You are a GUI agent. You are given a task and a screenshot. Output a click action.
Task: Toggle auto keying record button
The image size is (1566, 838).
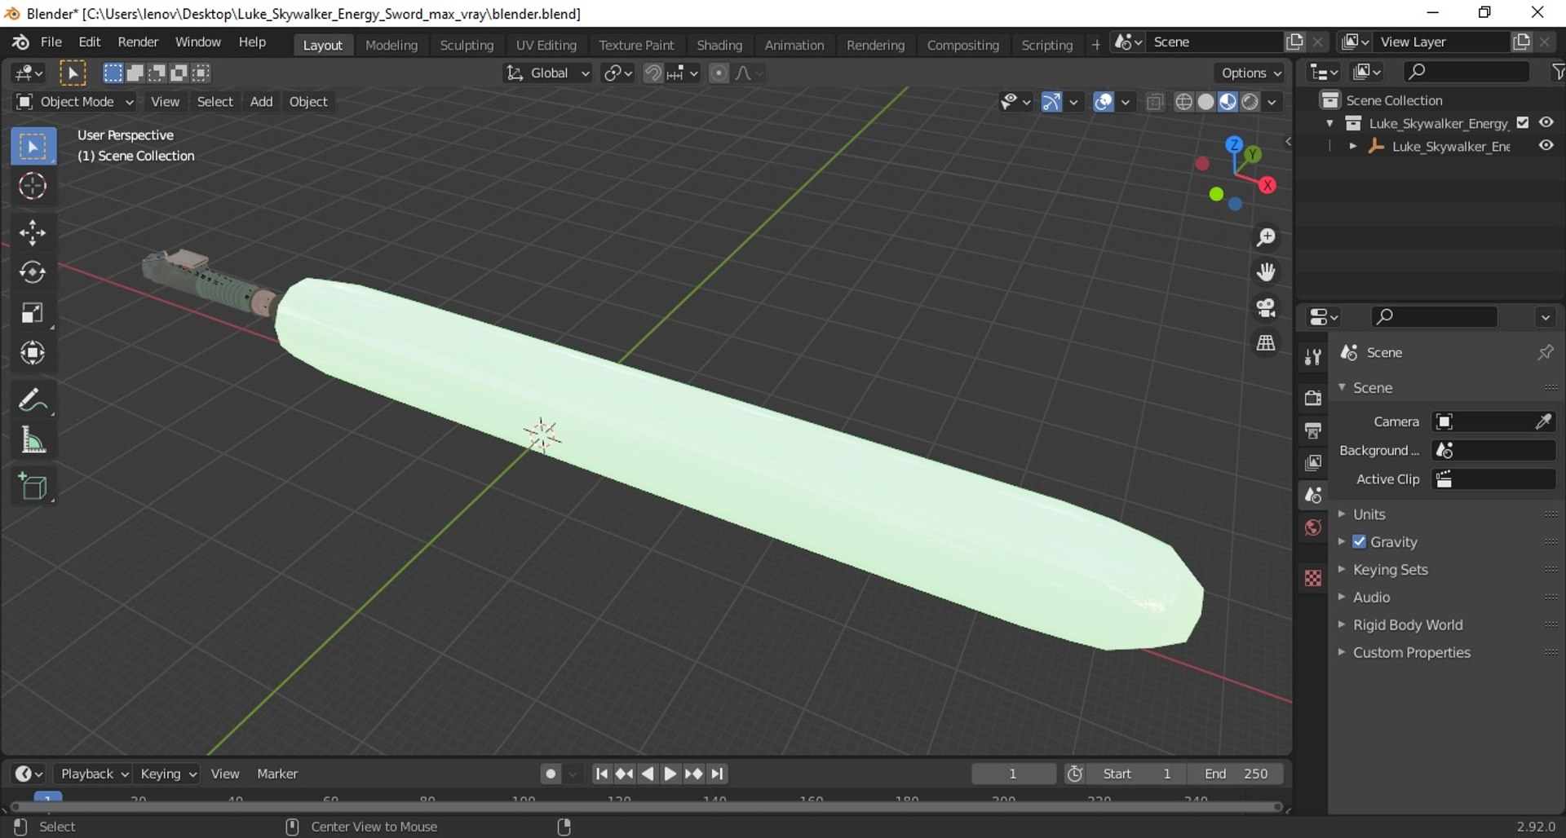pyautogui.click(x=551, y=774)
